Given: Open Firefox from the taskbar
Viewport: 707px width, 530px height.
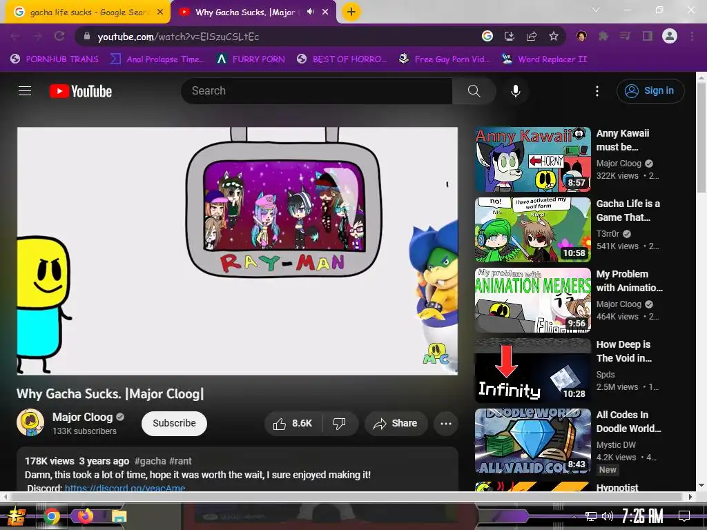Looking at the screenshot, I should (85, 516).
